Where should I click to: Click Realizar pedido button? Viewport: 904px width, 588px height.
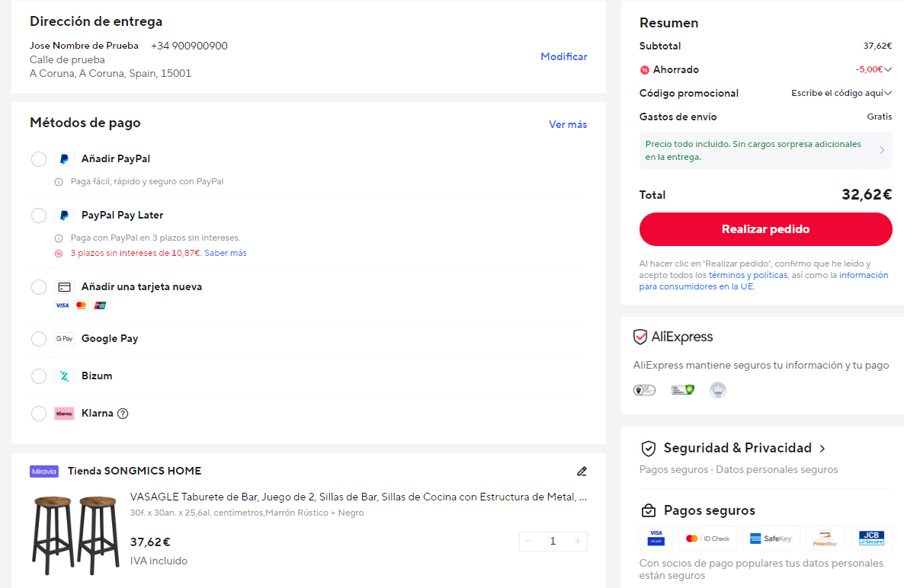[765, 229]
